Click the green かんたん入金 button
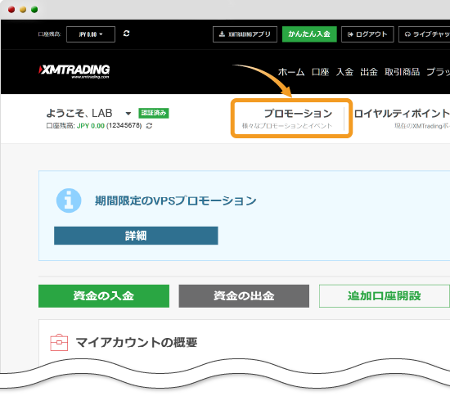The width and height of the screenshot is (450, 396). [309, 34]
